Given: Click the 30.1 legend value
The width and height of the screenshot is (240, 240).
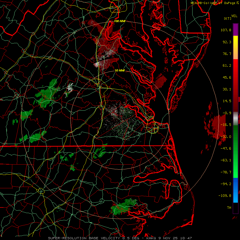Looking at the screenshot, I should (227, 89).
